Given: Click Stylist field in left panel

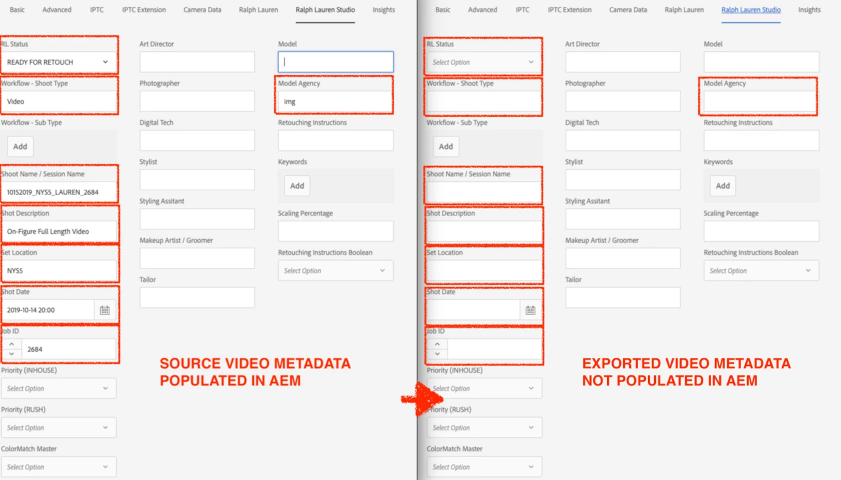Looking at the screenshot, I should (197, 180).
